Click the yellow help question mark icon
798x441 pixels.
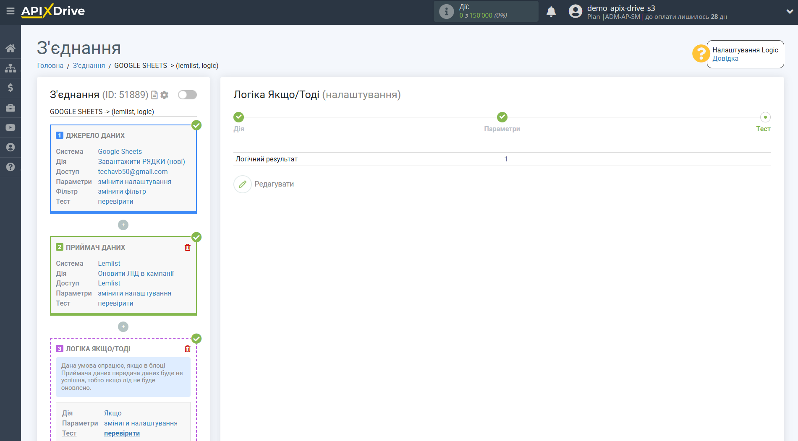[701, 54]
